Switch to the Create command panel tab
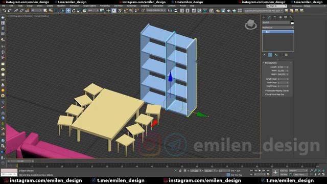This screenshot has height=184, width=327. click(x=264, y=17)
